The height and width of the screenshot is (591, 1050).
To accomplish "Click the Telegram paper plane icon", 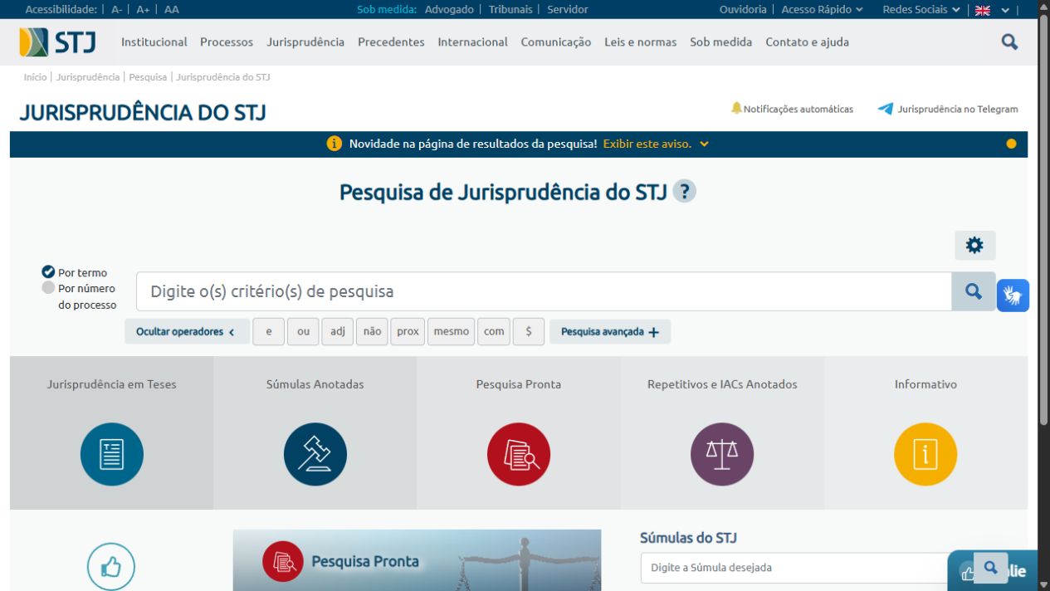I will click(x=886, y=109).
